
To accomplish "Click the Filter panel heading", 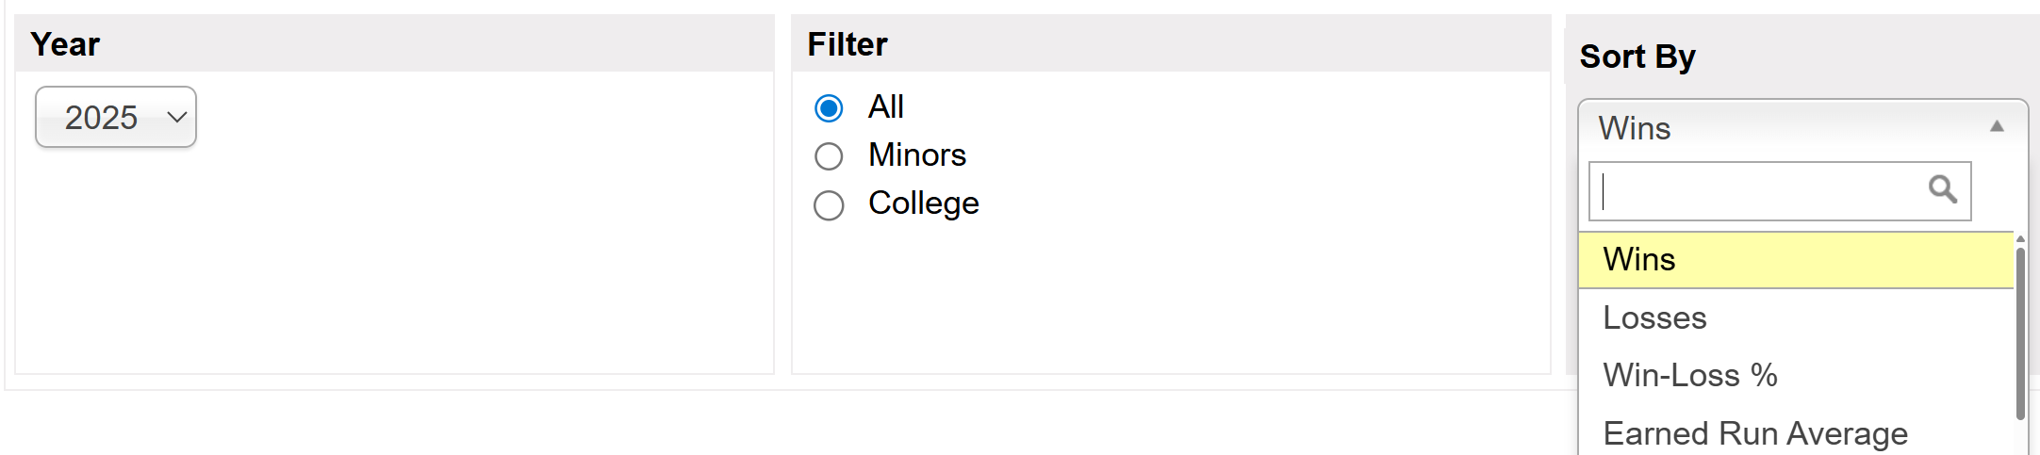I will point(847,44).
